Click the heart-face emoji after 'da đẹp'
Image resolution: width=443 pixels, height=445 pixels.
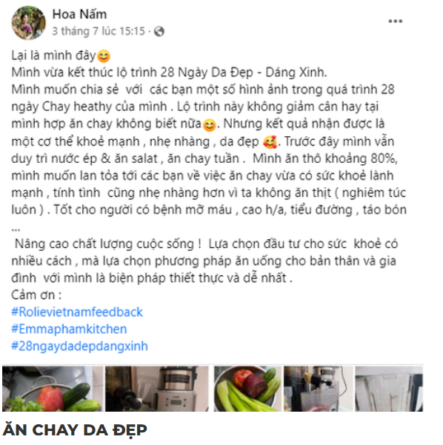[x=270, y=142]
